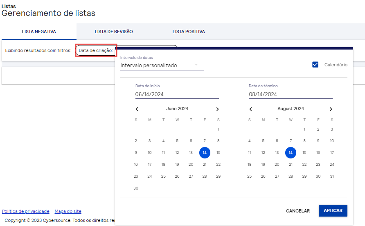Select August 14 highlighted end date
Viewport: 365px width, 226px height.
(x=291, y=153)
